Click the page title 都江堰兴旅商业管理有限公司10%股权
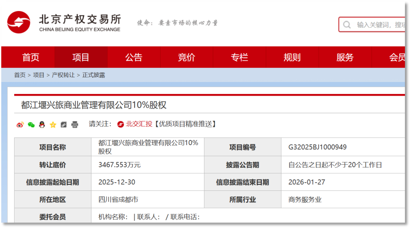This screenshot has width=410, height=228. coord(94,105)
